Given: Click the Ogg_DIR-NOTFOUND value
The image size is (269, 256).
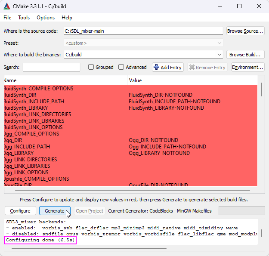Looking at the screenshot, I should [154, 140].
